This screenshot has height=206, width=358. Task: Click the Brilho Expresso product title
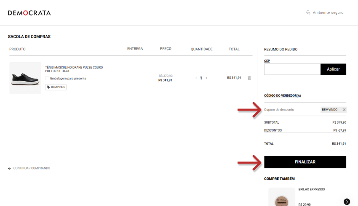[311, 189]
